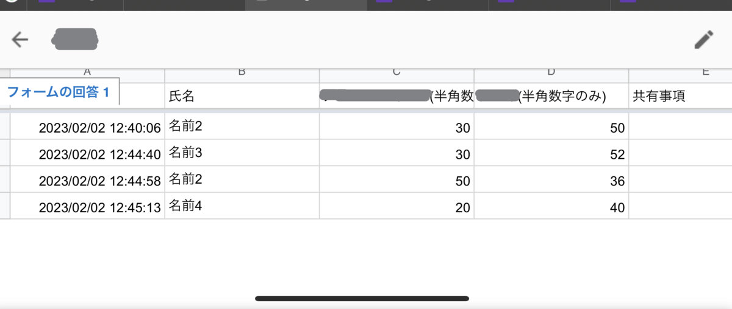Viewport: 732px width, 309px height.
Task: Tap the home indicator bar at bottom
Action: click(x=362, y=299)
